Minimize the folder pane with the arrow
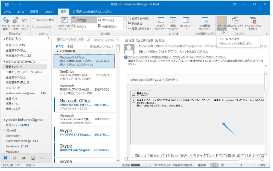 [x=49, y=38]
